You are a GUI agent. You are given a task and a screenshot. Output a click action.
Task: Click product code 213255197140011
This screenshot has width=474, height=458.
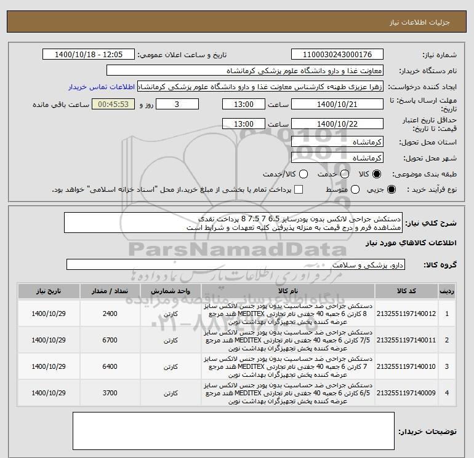click(406, 340)
